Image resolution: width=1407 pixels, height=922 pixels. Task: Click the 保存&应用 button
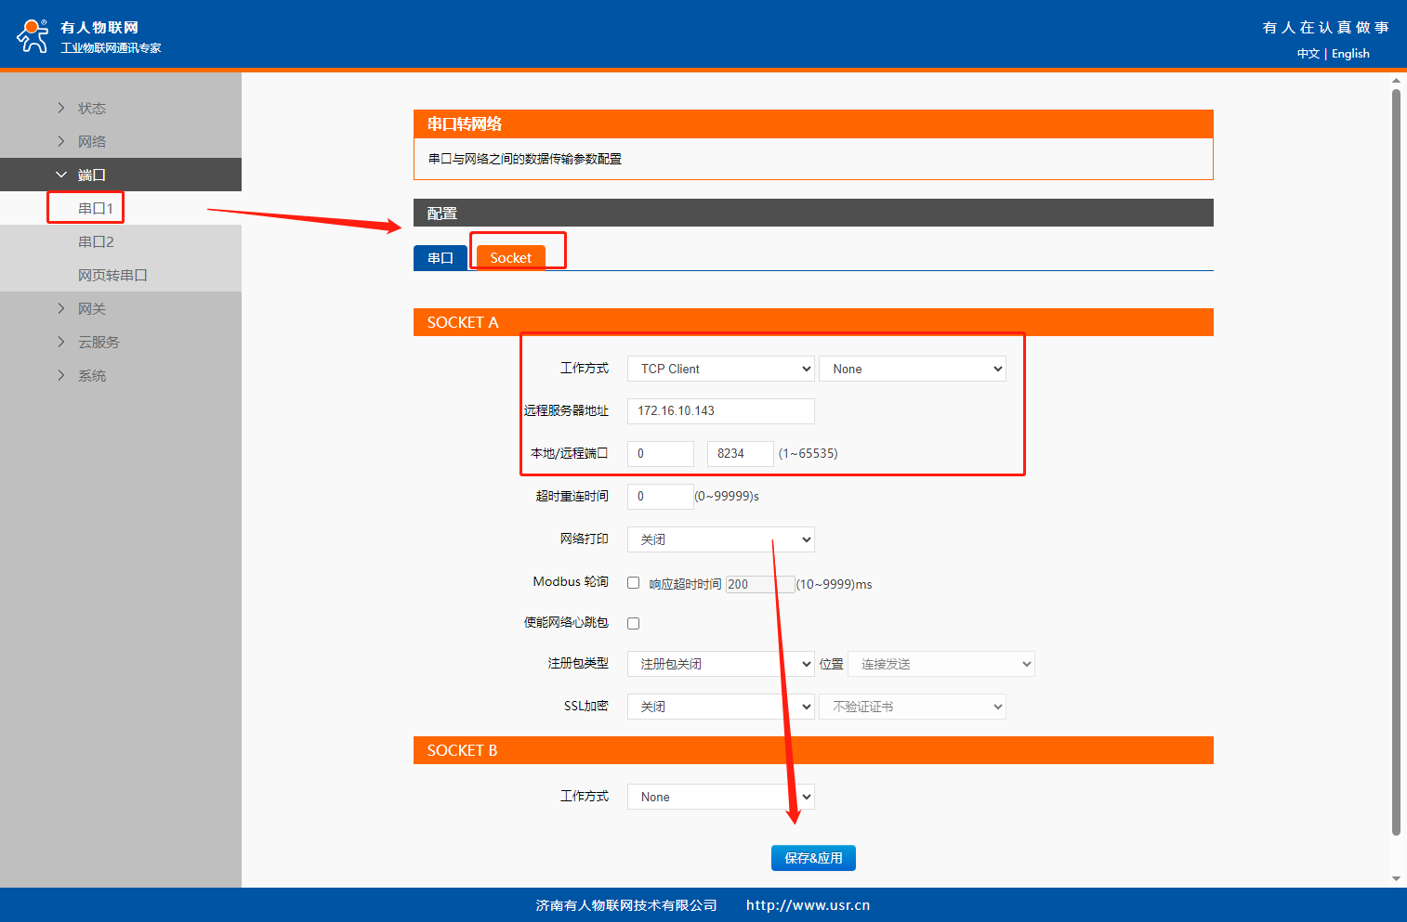(813, 858)
